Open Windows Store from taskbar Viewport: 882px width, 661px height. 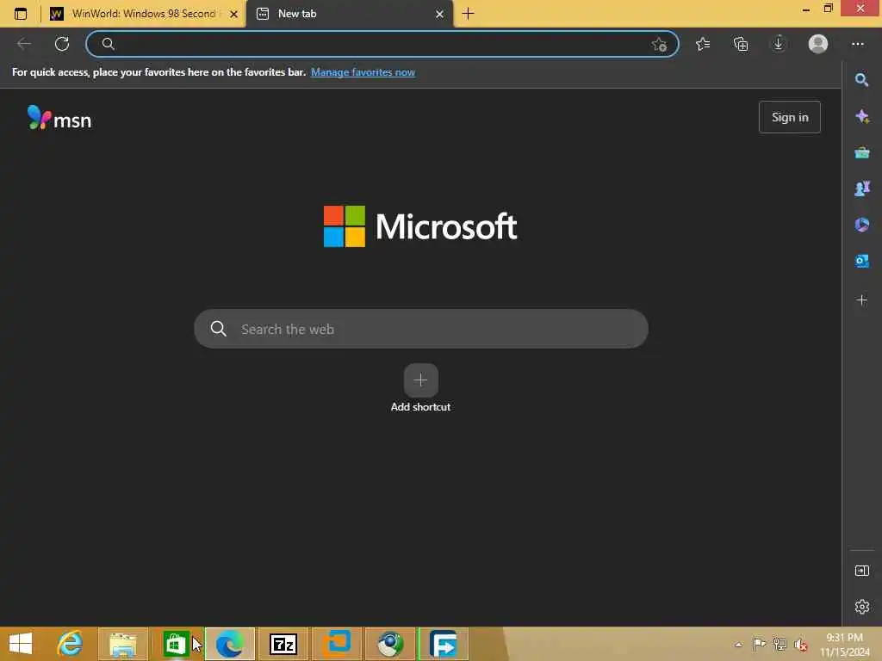click(x=176, y=644)
